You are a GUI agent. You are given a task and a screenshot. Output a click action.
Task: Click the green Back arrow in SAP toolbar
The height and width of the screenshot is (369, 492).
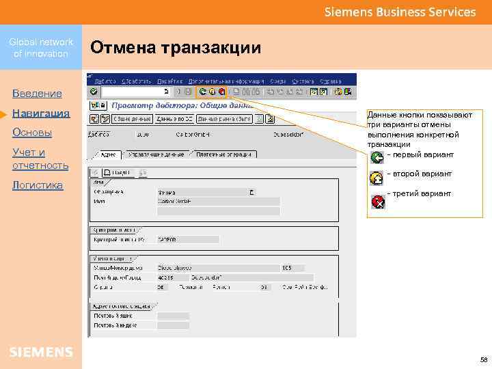click(203, 92)
